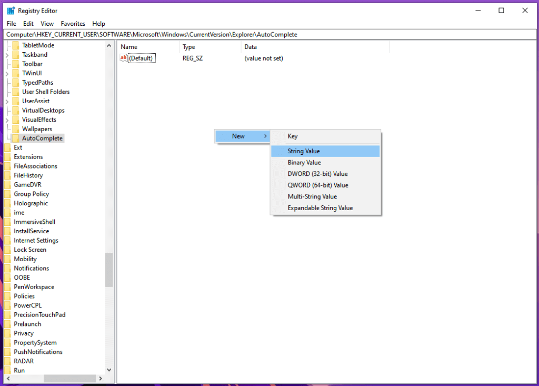The height and width of the screenshot is (386, 539).
Task: Click inside the registry path address bar
Action: pyautogui.click(x=211, y=34)
